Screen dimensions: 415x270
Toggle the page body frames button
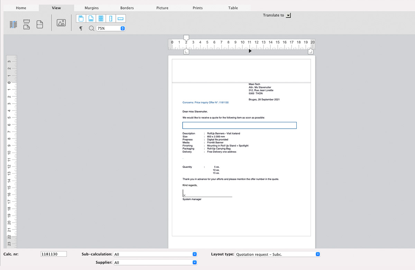[101, 18]
